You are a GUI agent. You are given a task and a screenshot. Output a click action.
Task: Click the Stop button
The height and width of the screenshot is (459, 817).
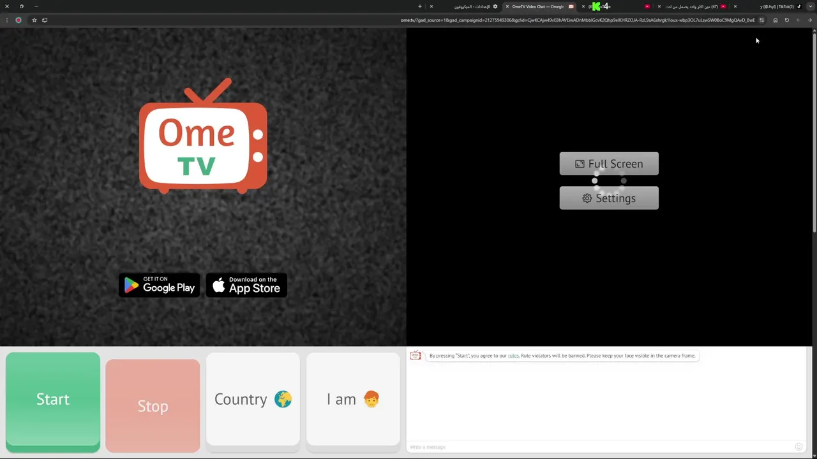tap(153, 405)
